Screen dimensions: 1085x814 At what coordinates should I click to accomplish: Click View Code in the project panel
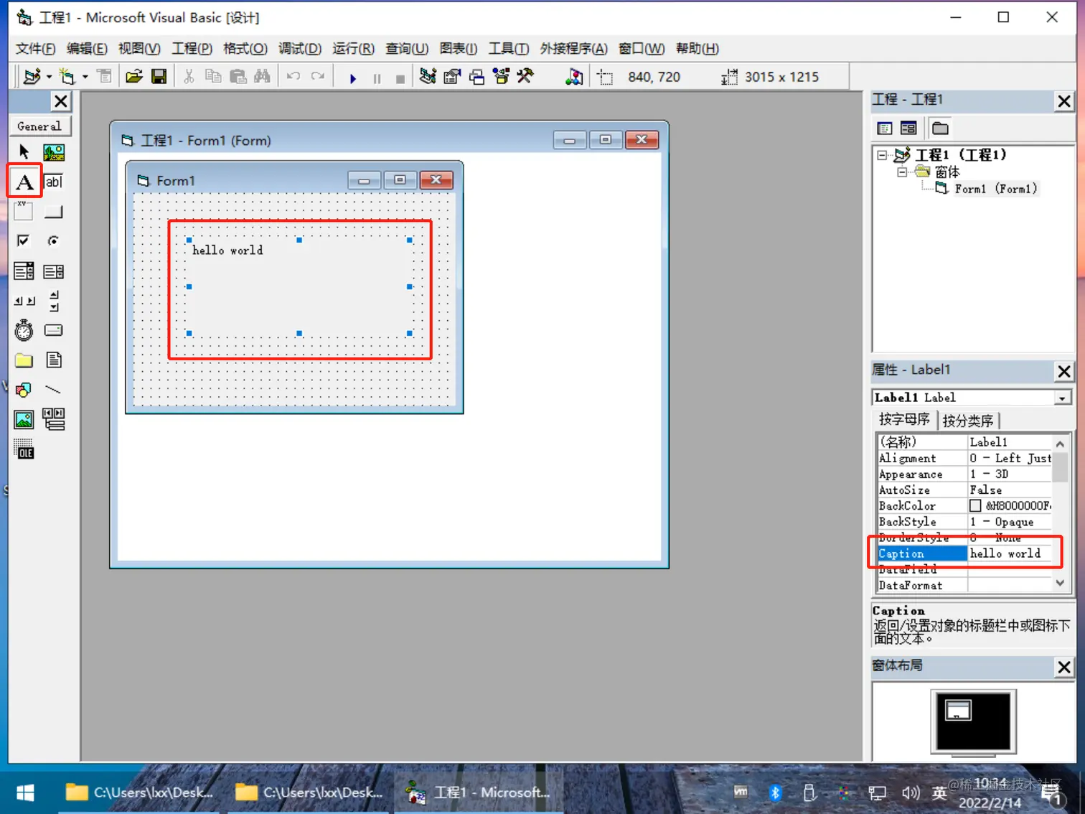pos(885,128)
